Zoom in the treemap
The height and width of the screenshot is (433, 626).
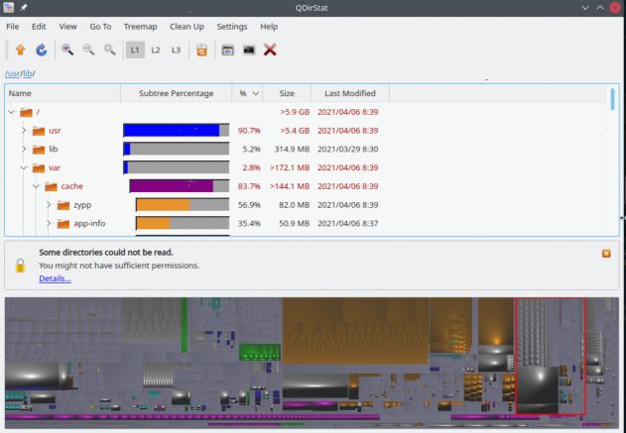pos(67,50)
